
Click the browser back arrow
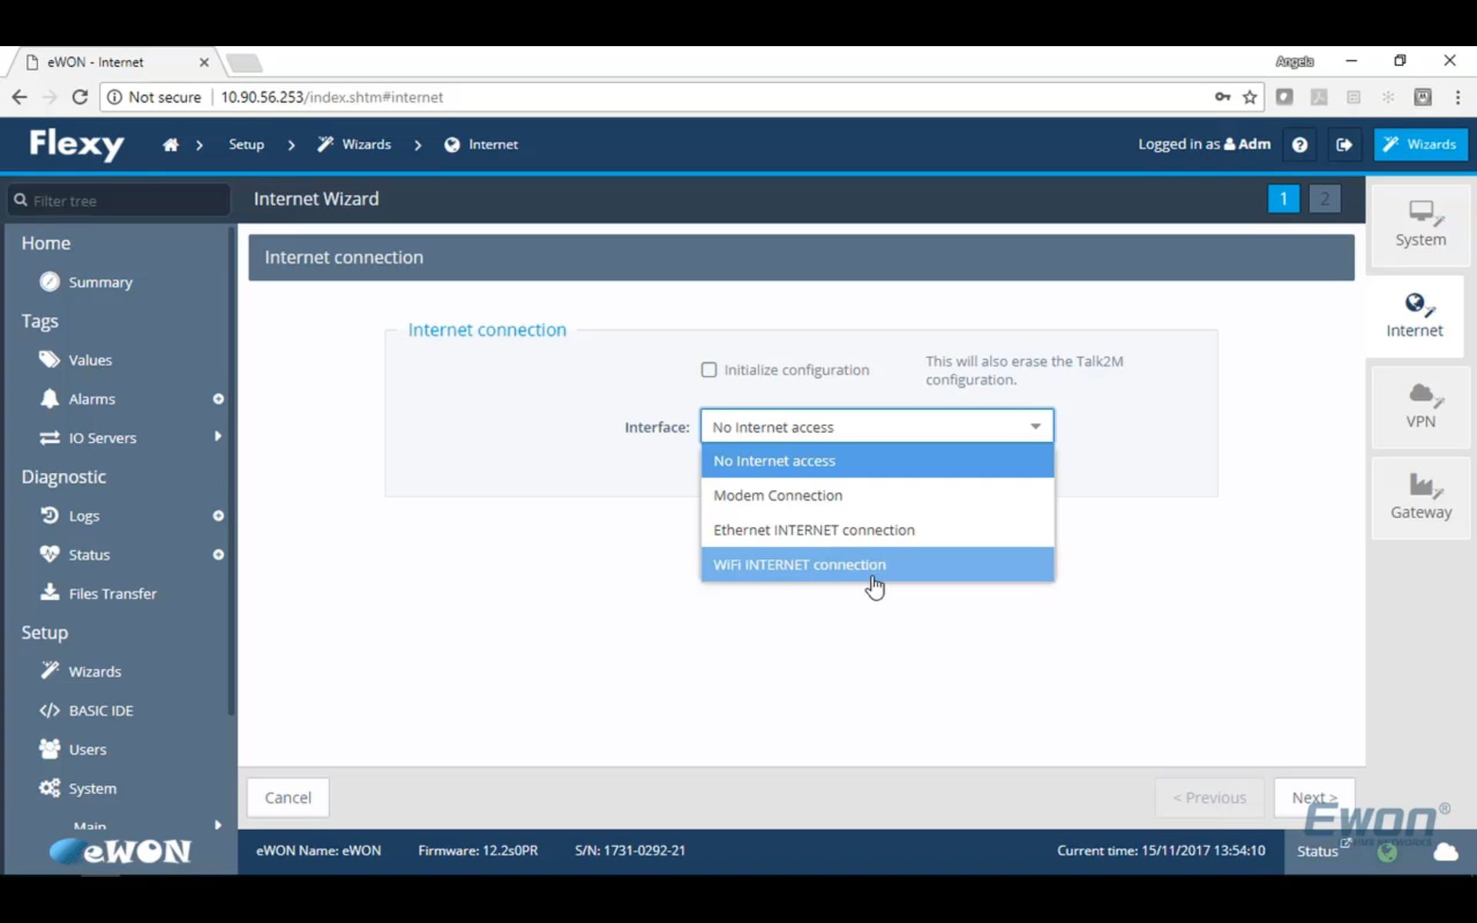(19, 97)
